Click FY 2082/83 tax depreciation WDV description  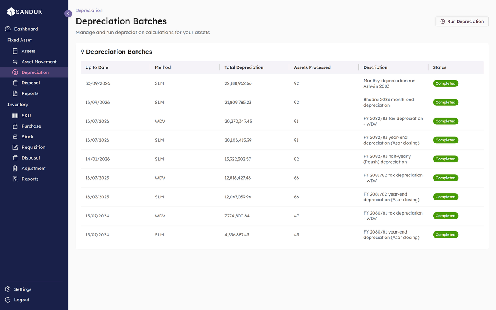[x=393, y=122]
